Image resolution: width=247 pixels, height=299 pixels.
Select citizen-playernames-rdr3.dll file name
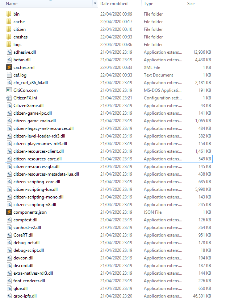40,144
